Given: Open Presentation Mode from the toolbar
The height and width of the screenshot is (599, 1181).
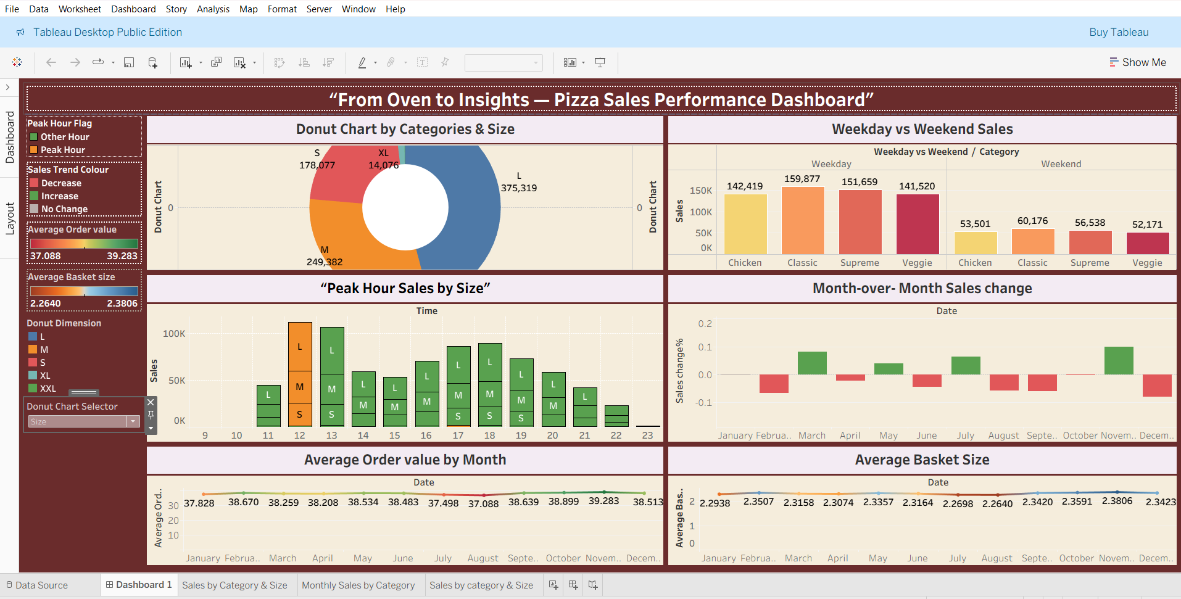Looking at the screenshot, I should [x=600, y=62].
